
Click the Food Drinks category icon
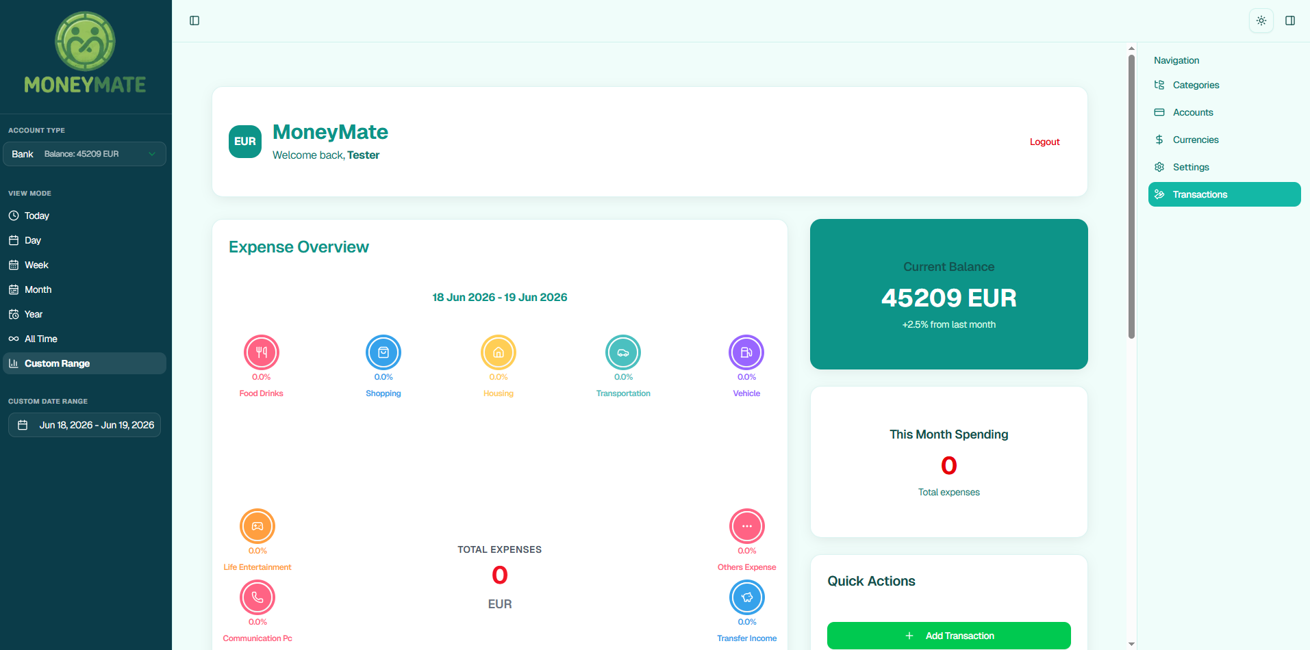tap(262, 352)
